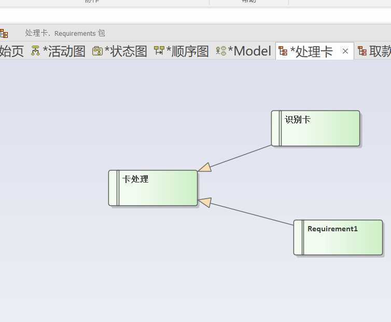391x322 pixels.
Task: Click the requirements diagram icon on 处理卡 tab
Action: click(x=283, y=51)
